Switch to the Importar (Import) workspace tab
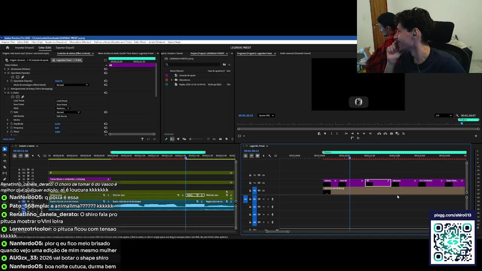Image resolution: width=482 pixels, height=271 pixels. 24,47
